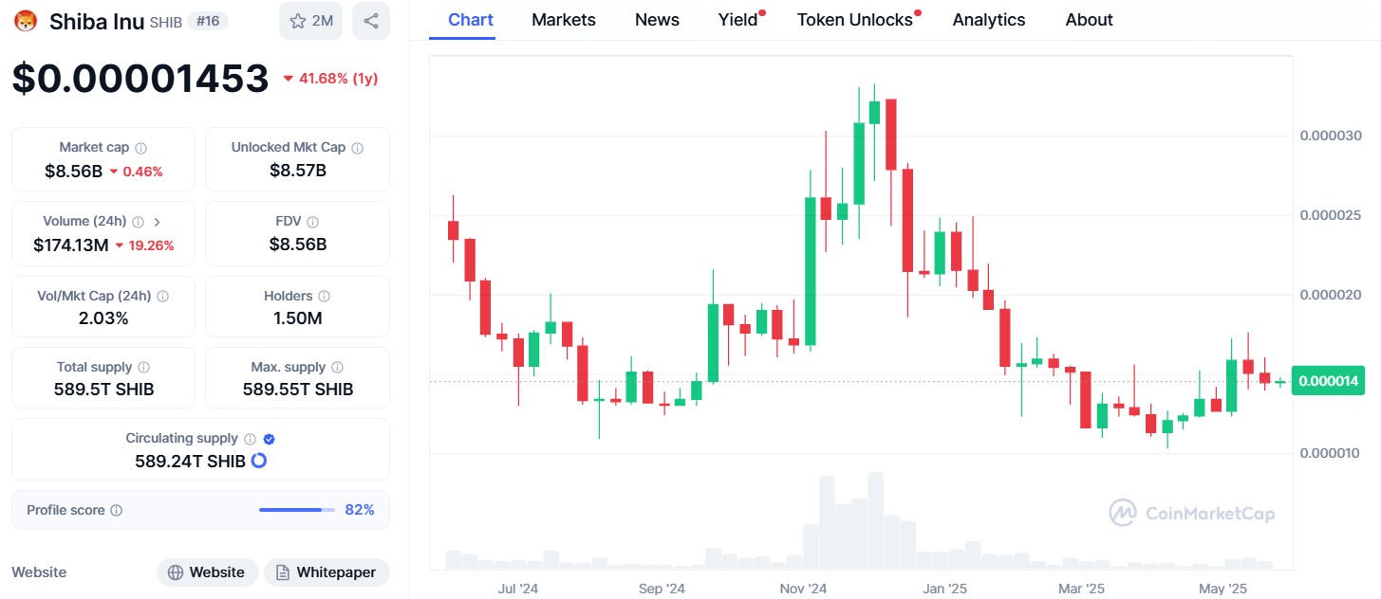Image resolution: width=1381 pixels, height=599 pixels.
Task: Click the Holders info icon
Action: (324, 297)
